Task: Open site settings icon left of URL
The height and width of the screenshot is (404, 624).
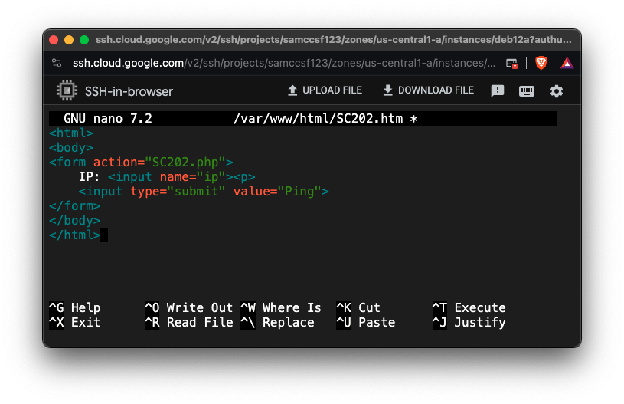Action: [57, 63]
